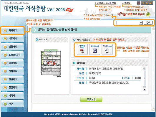Go to 건설서식 category
The height and width of the screenshot is (117, 156).
tap(12, 71)
